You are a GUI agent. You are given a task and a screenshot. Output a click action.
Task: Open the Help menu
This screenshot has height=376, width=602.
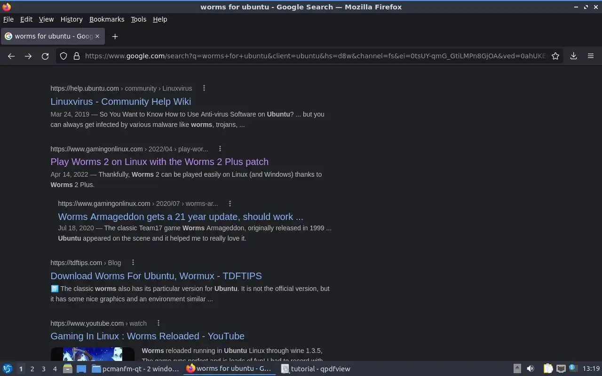pyautogui.click(x=160, y=19)
